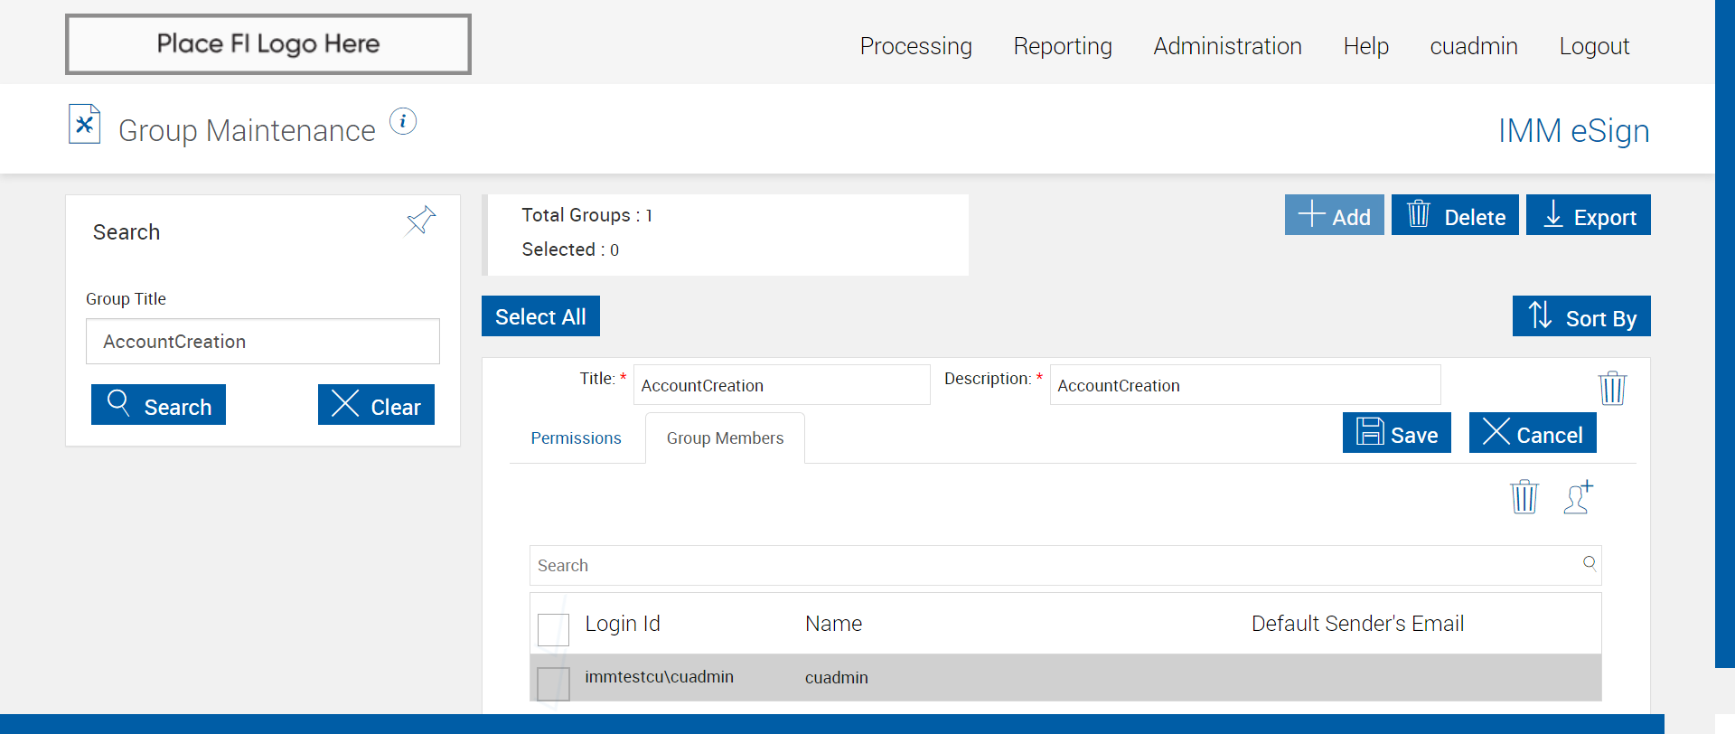Click the Group Title input field
The width and height of the screenshot is (1735, 734).
263,342
